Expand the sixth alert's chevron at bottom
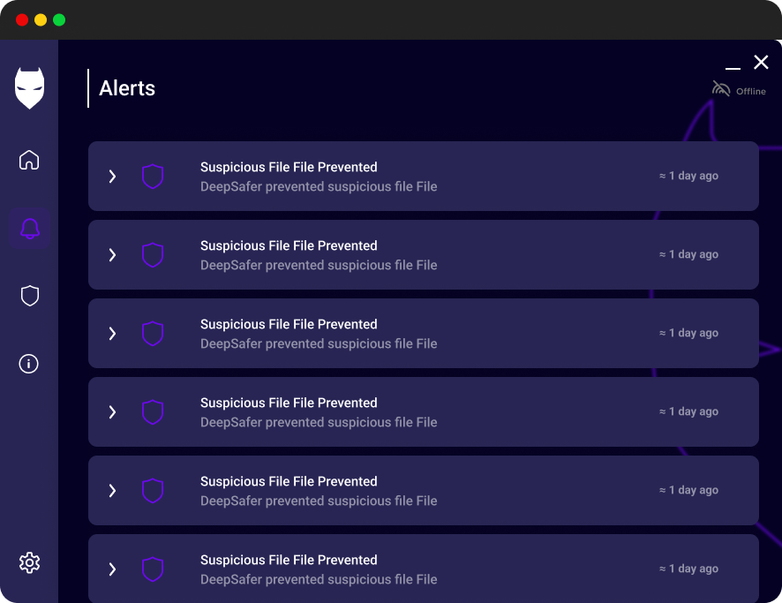782x603 pixels. tap(112, 569)
